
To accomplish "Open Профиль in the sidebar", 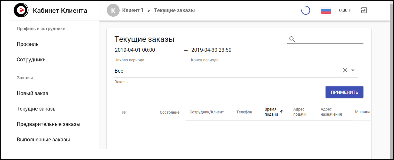I will tap(28, 44).
